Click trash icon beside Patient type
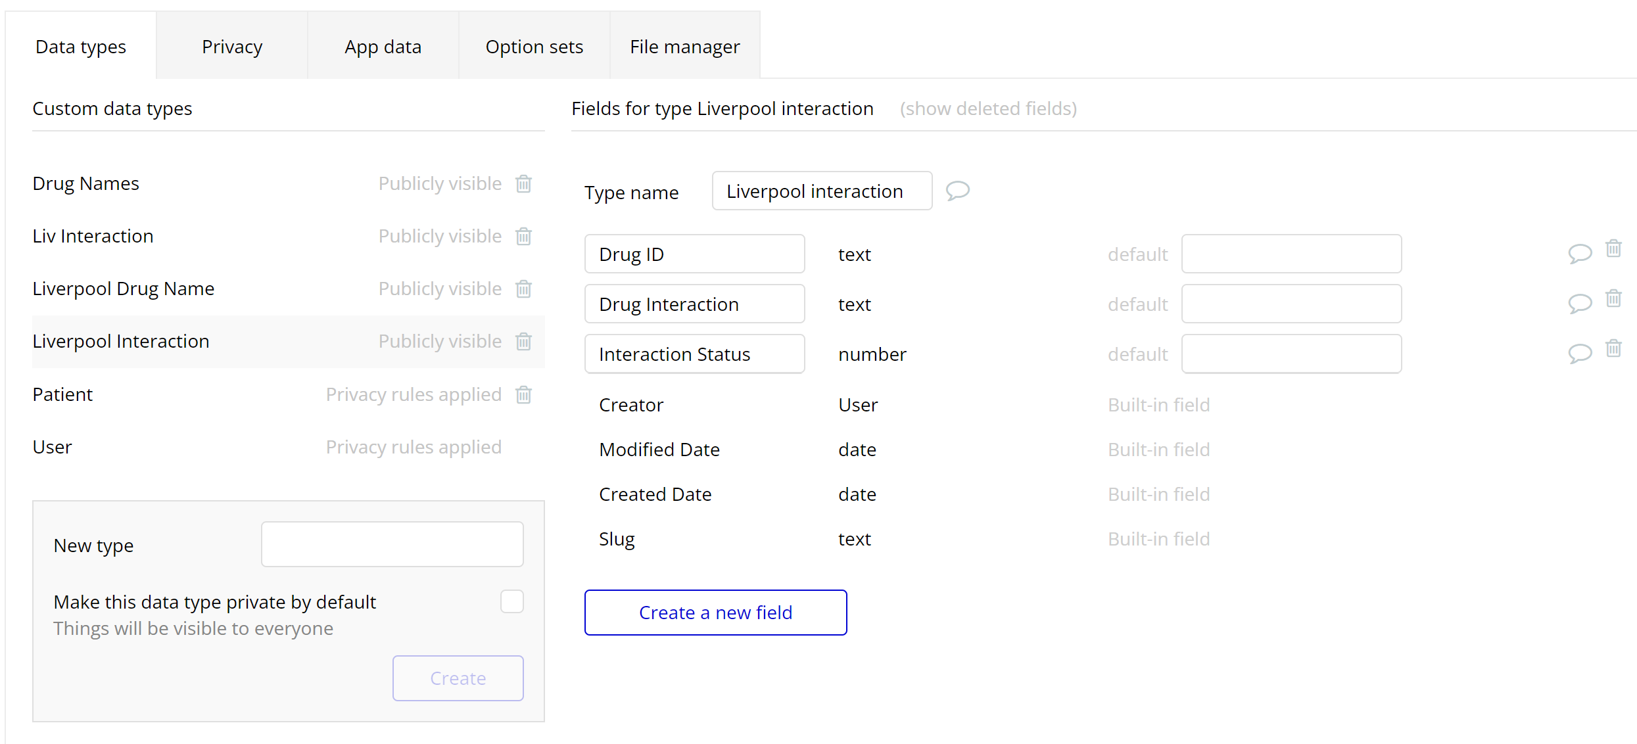 [x=523, y=394]
